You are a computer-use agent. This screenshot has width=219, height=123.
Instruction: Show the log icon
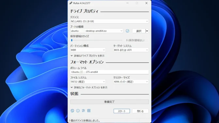(89, 111)
